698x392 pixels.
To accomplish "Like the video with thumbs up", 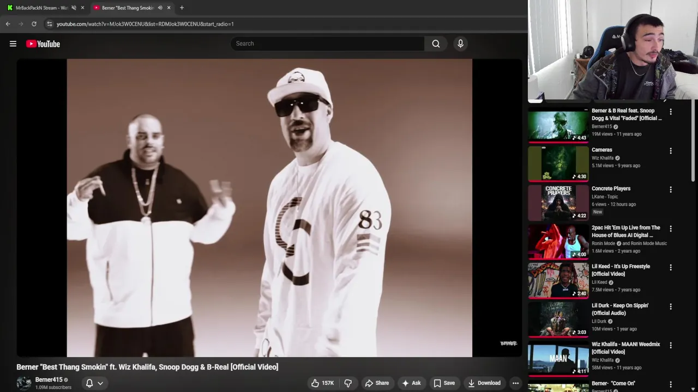I will [x=322, y=383].
